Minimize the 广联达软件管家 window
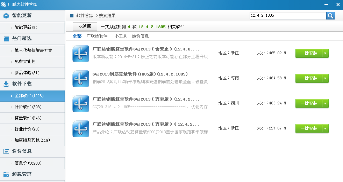The width and height of the screenshot is (343, 182). 326,5
